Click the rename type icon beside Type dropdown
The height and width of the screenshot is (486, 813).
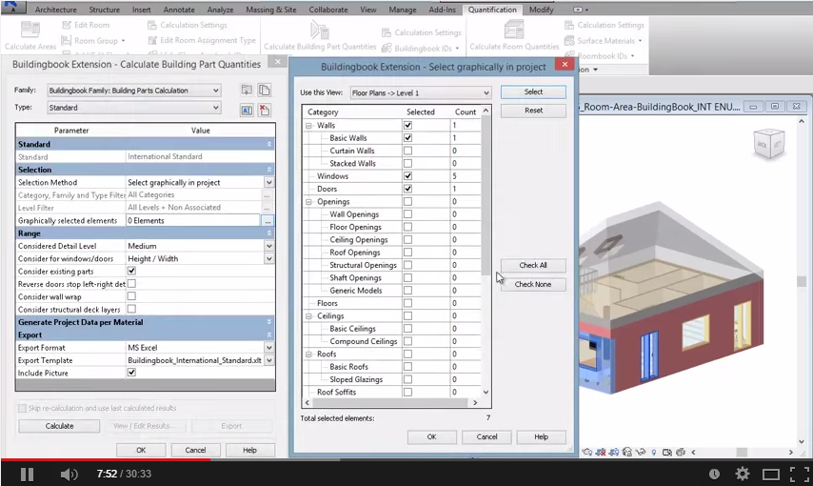coord(247,110)
